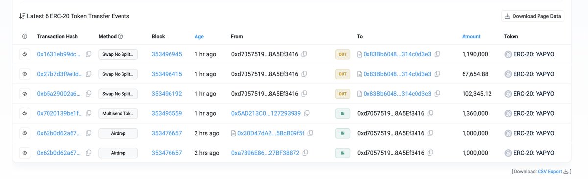Click the Multisend Tok method tag

(x=118, y=113)
